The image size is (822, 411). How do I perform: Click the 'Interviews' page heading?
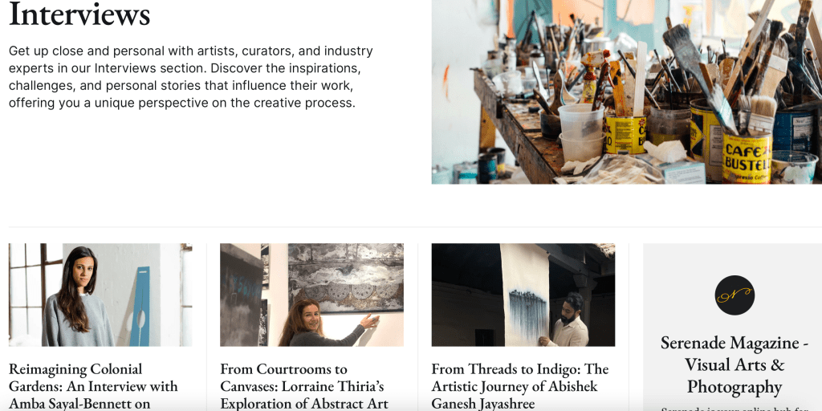[79, 14]
